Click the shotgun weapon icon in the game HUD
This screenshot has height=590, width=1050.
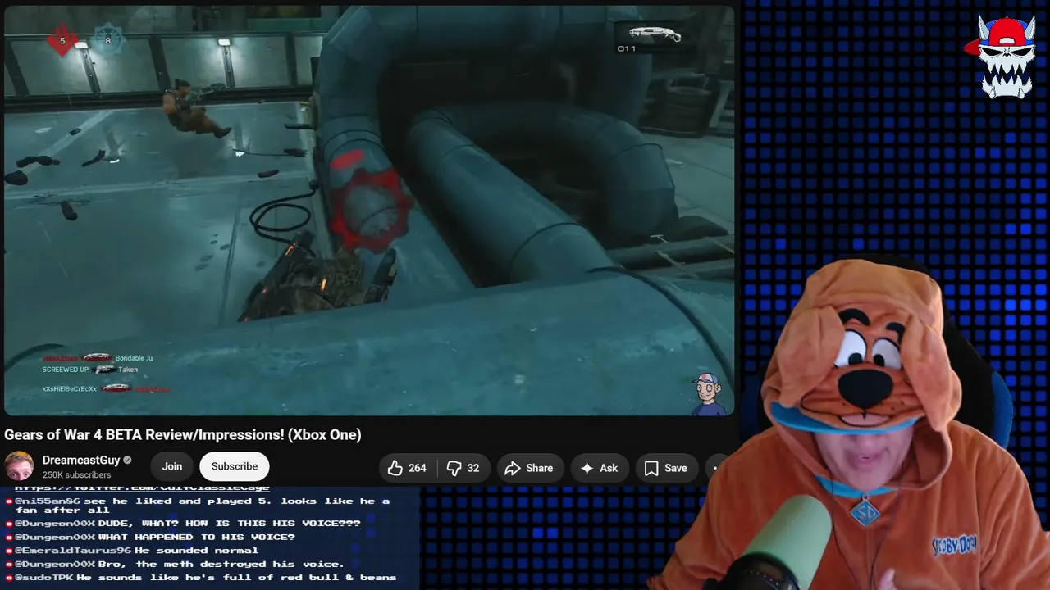654,34
